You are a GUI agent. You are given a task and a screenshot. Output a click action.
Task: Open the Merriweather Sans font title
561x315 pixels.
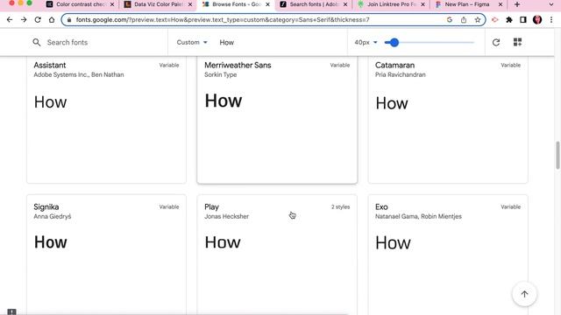click(238, 65)
